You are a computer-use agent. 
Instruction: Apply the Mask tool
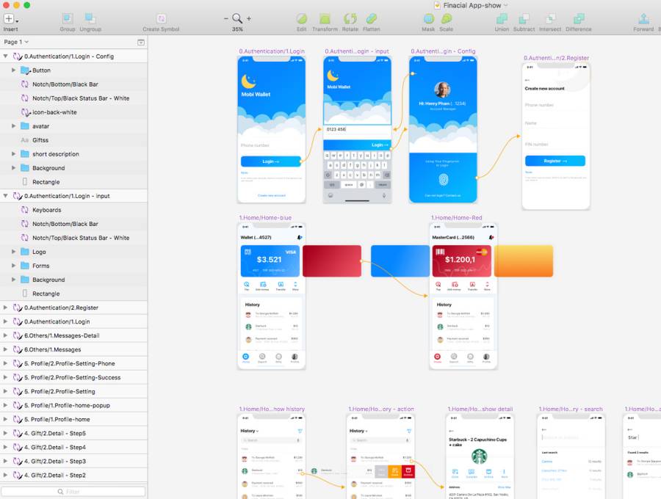(x=428, y=18)
